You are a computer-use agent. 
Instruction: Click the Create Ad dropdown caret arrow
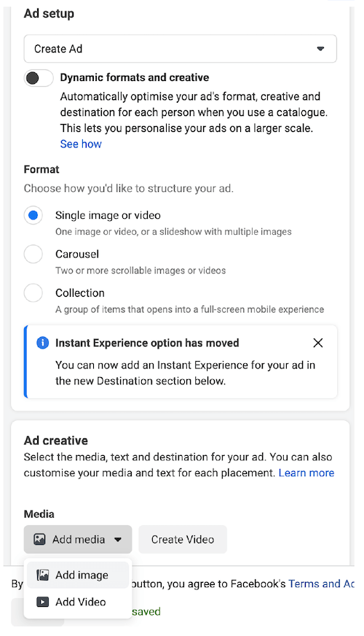point(320,49)
